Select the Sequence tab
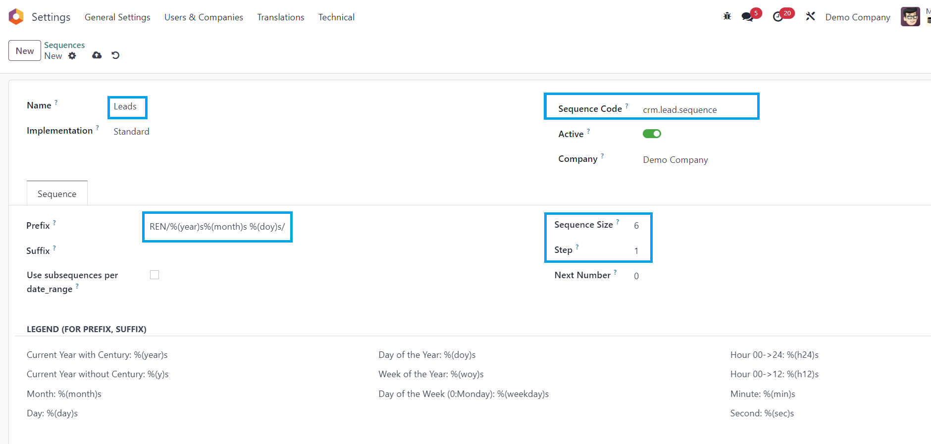This screenshot has height=444, width=931. [57, 194]
